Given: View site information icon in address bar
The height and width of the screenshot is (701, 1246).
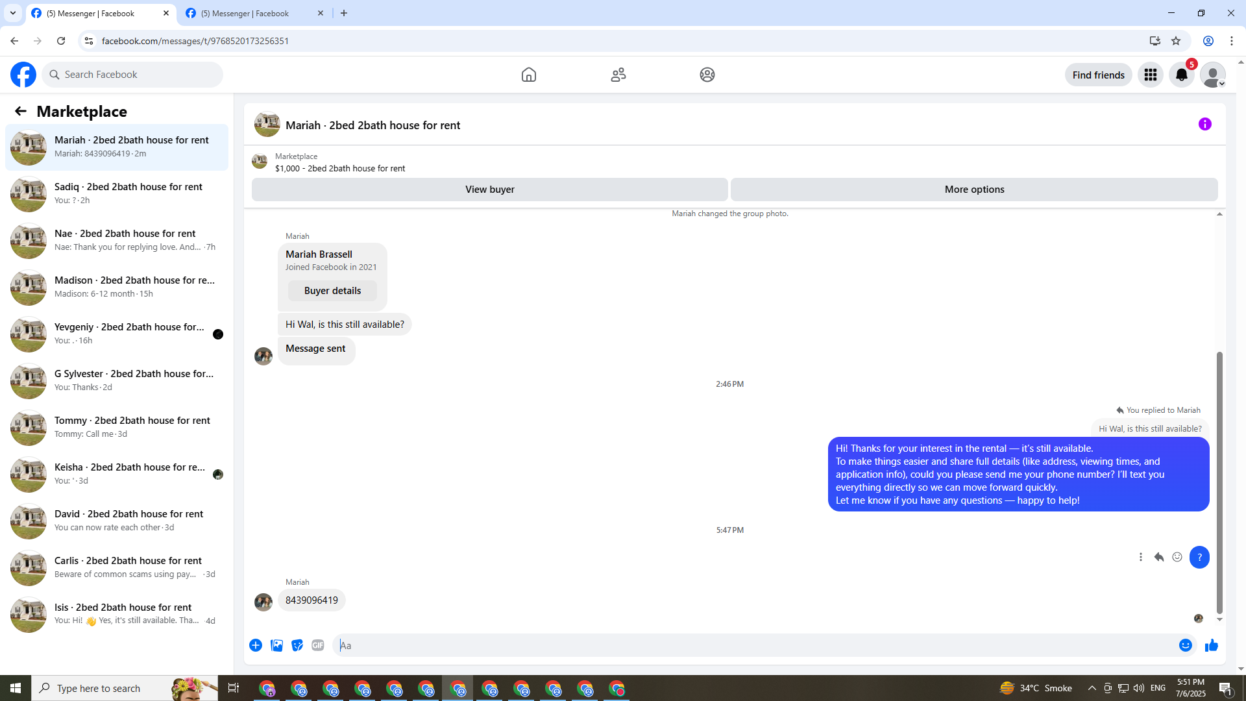Looking at the screenshot, I should pyautogui.click(x=89, y=41).
